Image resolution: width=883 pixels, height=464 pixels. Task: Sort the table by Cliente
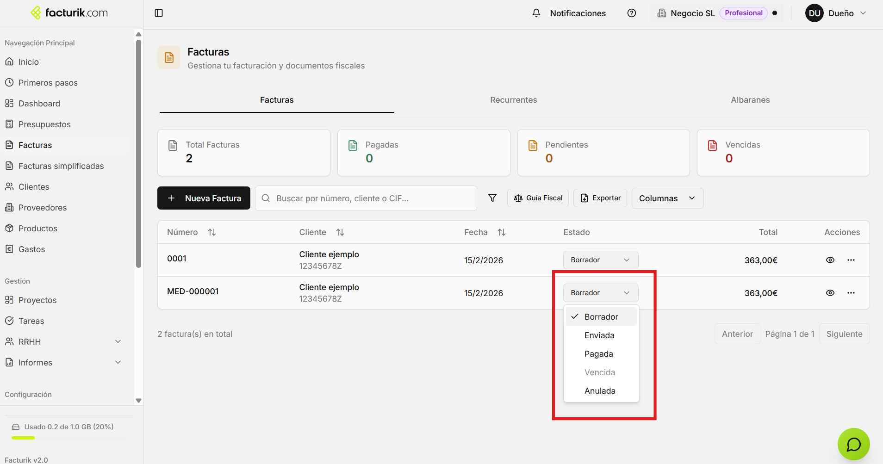(x=340, y=232)
